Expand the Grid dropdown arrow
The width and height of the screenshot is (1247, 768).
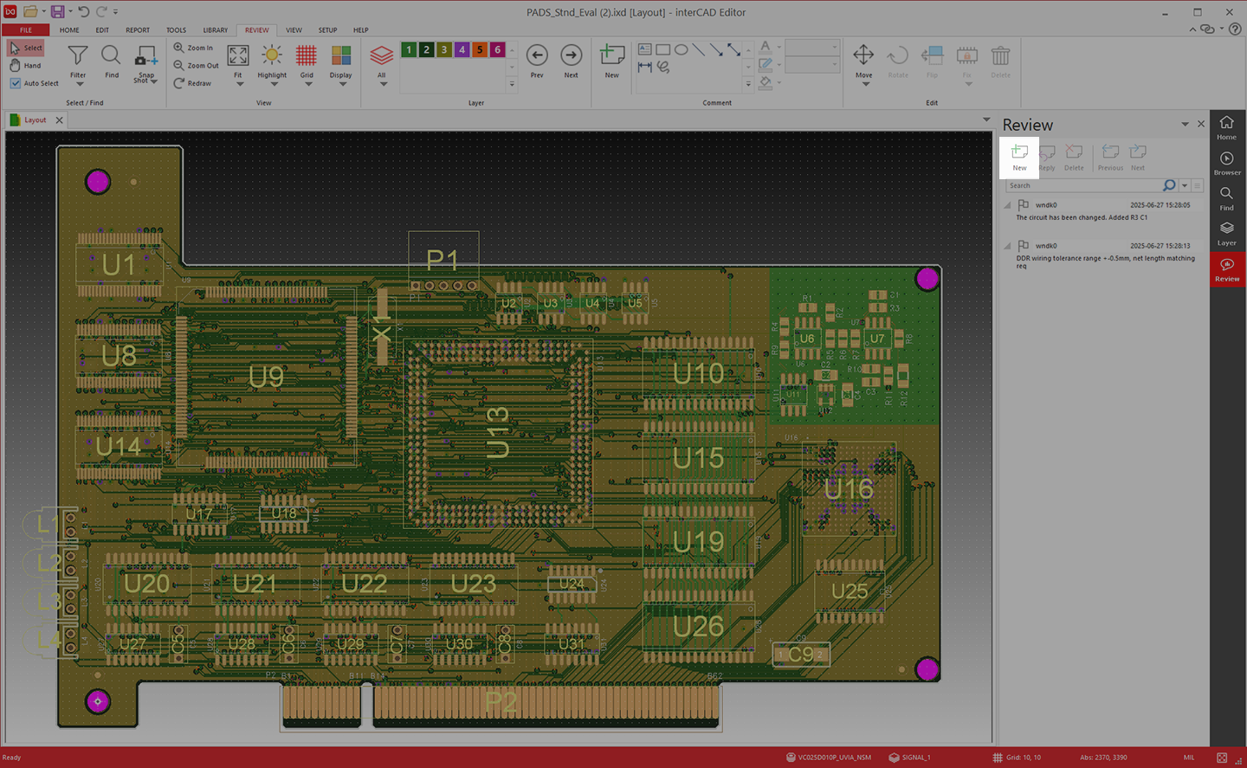coord(307,84)
